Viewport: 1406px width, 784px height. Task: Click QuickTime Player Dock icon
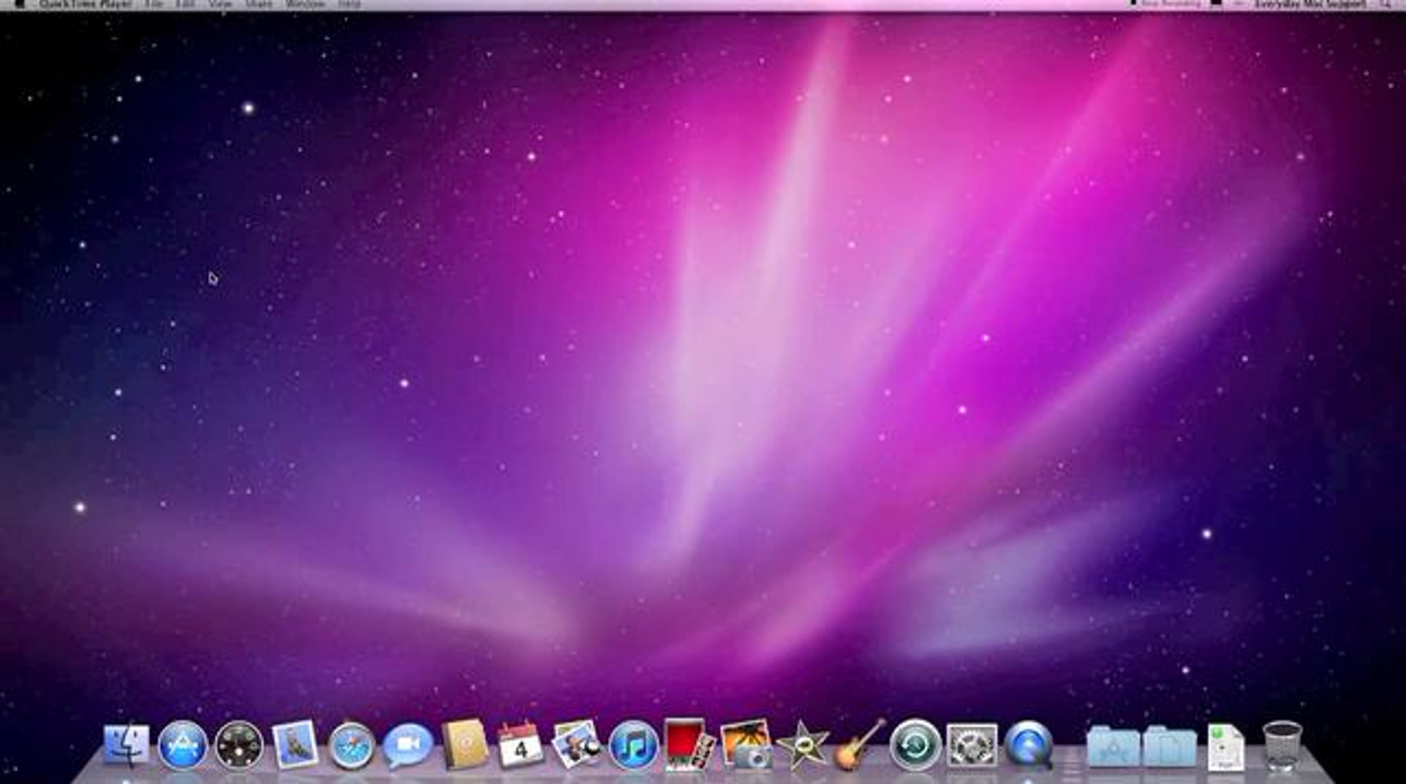coord(1028,745)
